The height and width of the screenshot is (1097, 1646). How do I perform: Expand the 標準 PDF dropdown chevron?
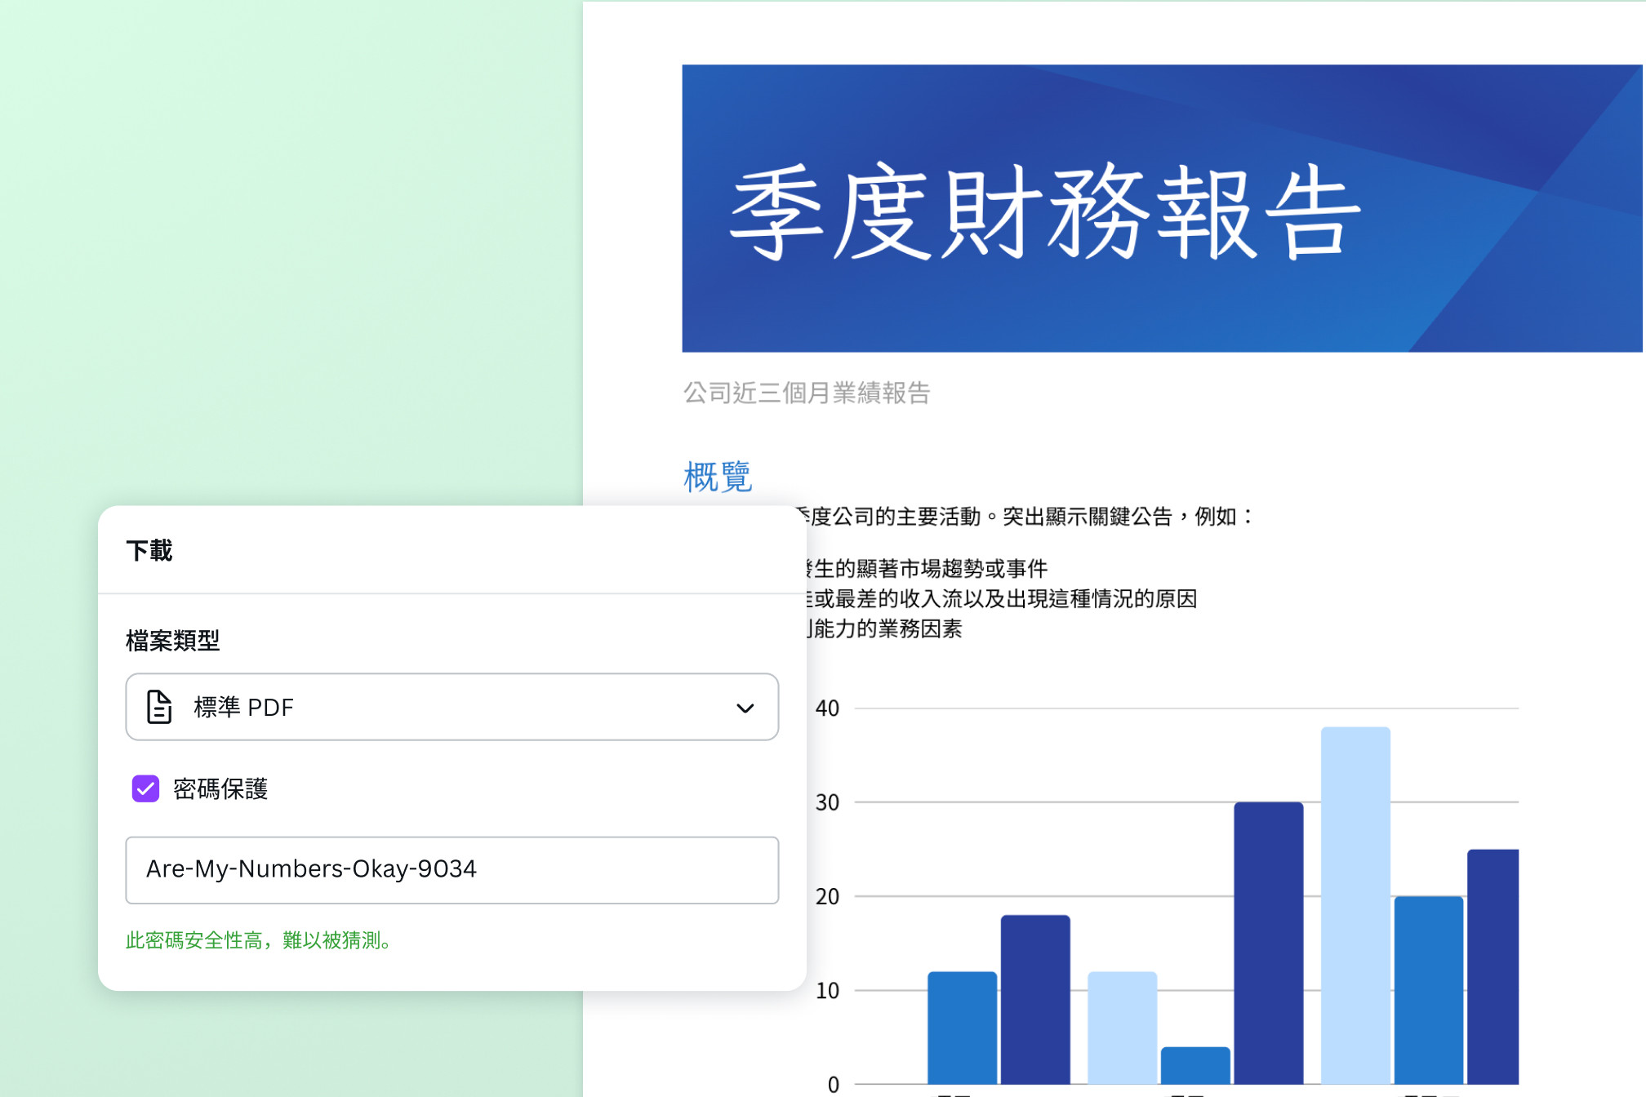(745, 708)
